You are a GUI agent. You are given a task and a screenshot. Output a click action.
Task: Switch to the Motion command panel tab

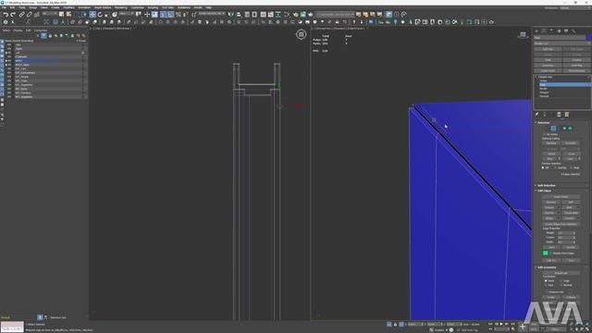[559, 31]
